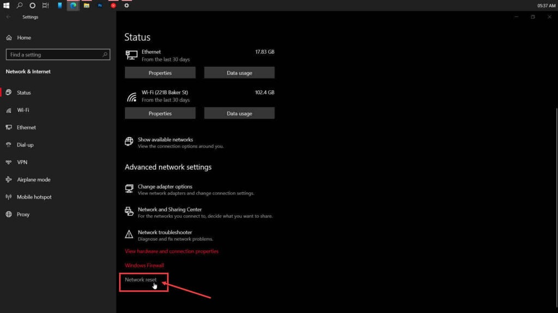
Task: Run the Network troubleshooter
Action: coord(165,233)
